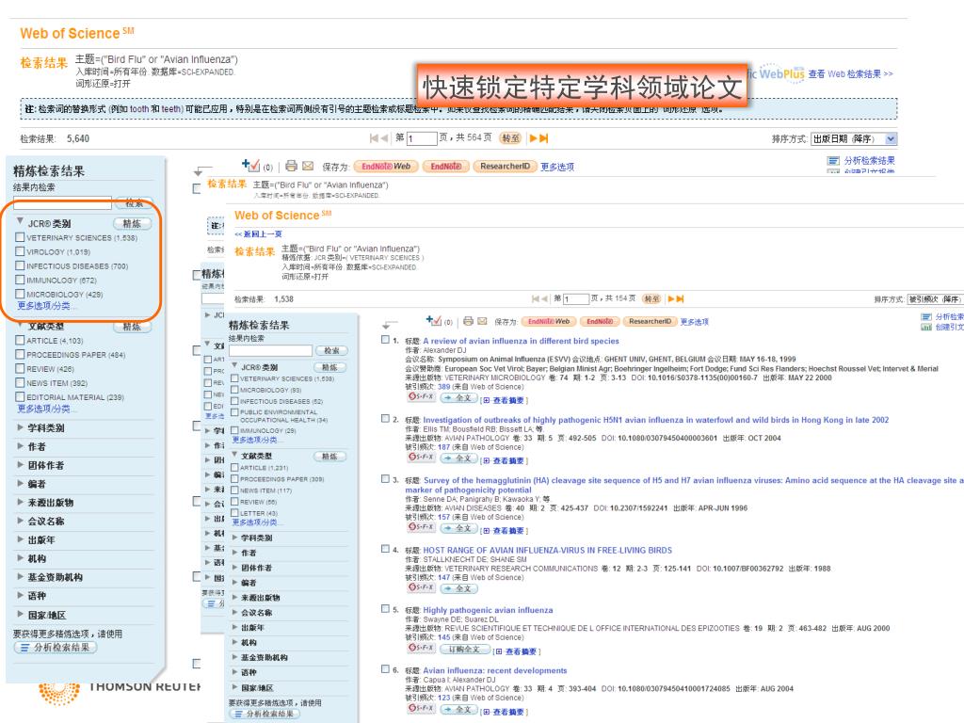Go to previous page of 564 pages
This screenshot has height=723, width=964.
coord(384,138)
